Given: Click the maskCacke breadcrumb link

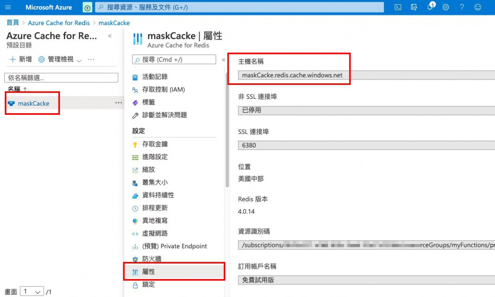Looking at the screenshot, I should pyautogui.click(x=114, y=23).
